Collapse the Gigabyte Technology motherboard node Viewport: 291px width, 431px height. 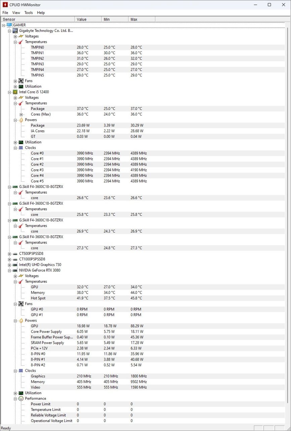(9, 31)
